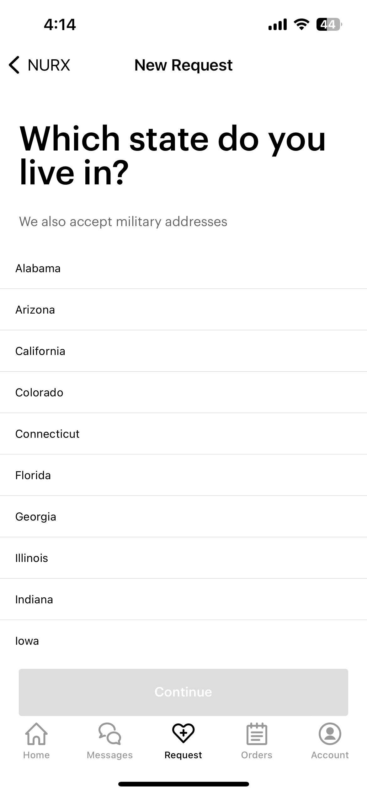
Task: Choose Iowa from the list
Action: pyautogui.click(x=183, y=641)
